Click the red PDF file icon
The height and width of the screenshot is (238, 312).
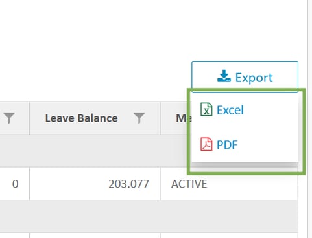[x=206, y=144]
